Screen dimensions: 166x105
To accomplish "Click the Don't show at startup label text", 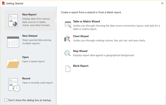I will click(30, 100).
